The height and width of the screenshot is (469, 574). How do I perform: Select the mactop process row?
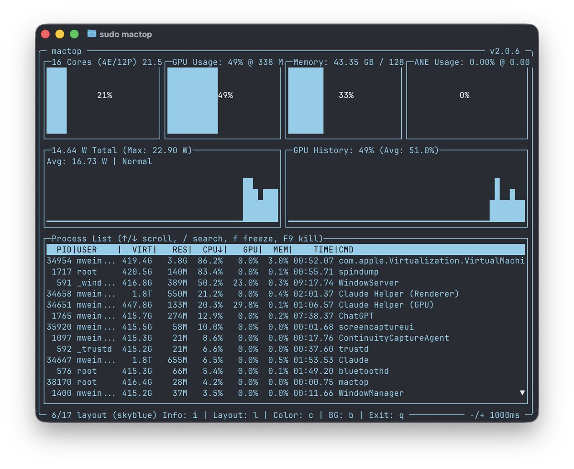[x=286, y=382]
